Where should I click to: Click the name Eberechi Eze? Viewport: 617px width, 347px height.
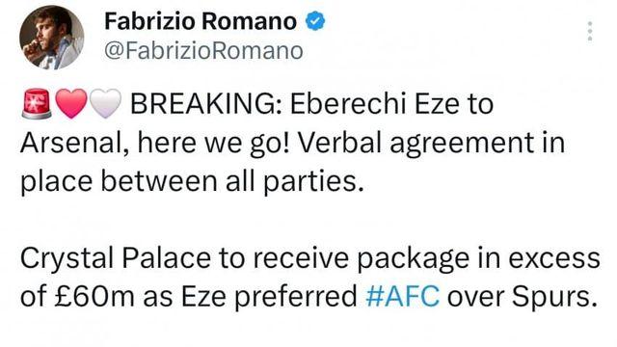(373, 104)
